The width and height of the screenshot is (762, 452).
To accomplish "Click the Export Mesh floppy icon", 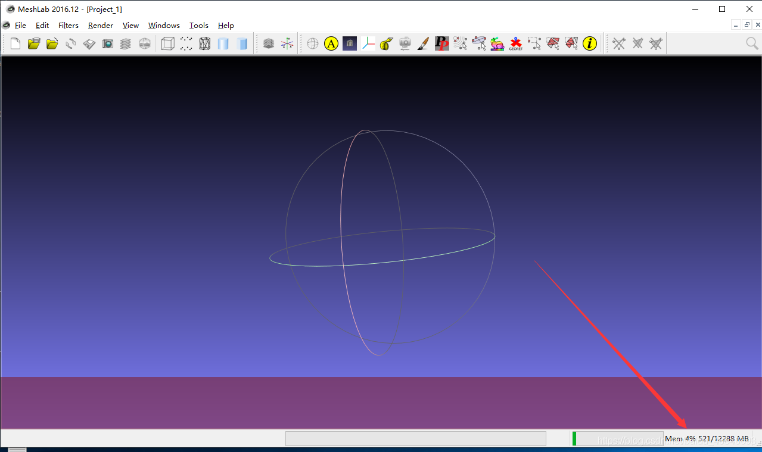I will pos(89,43).
